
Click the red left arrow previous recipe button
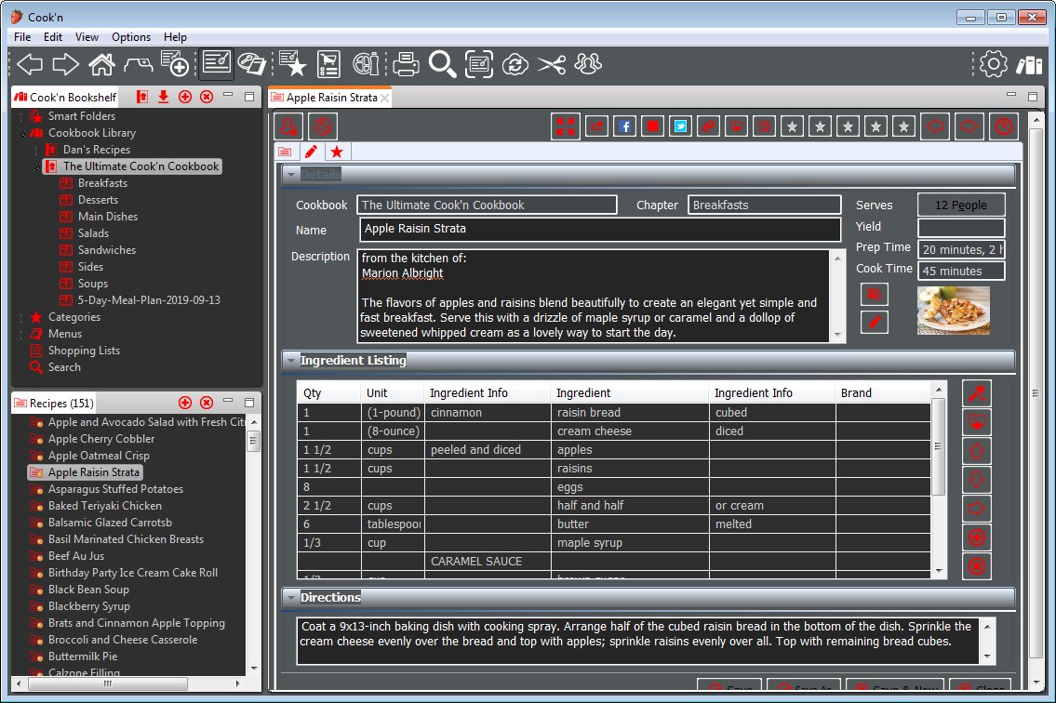pyautogui.click(x=935, y=126)
